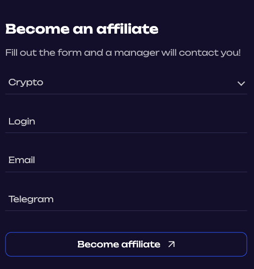Image resolution: width=254 pixels, height=269 pixels.
Task: Select the Crypto label text
Action: pyautogui.click(x=26, y=82)
